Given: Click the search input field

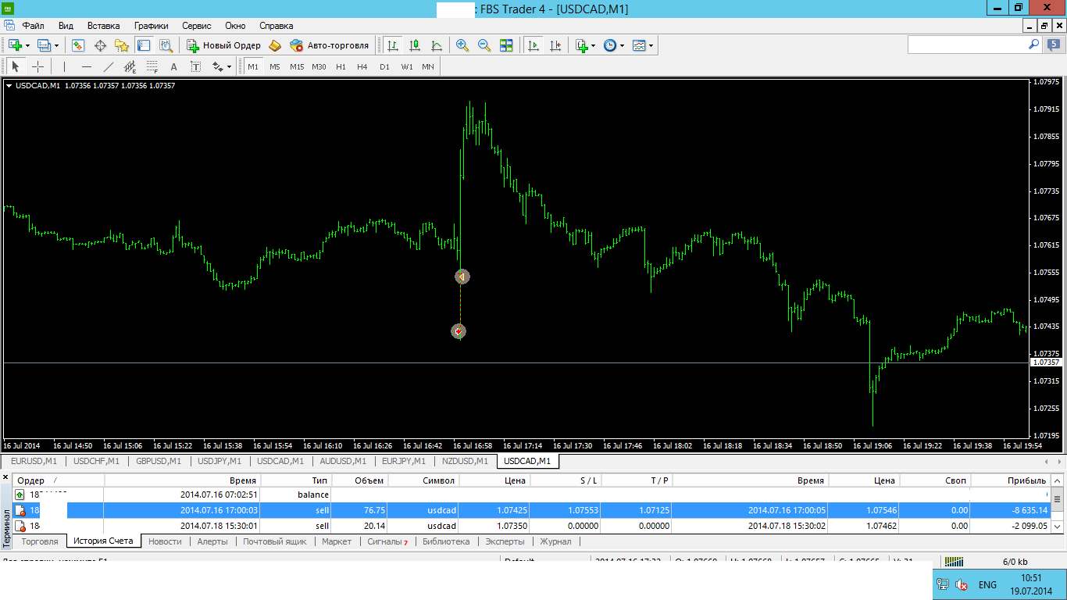Looking at the screenshot, I should [x=967, y=45].
